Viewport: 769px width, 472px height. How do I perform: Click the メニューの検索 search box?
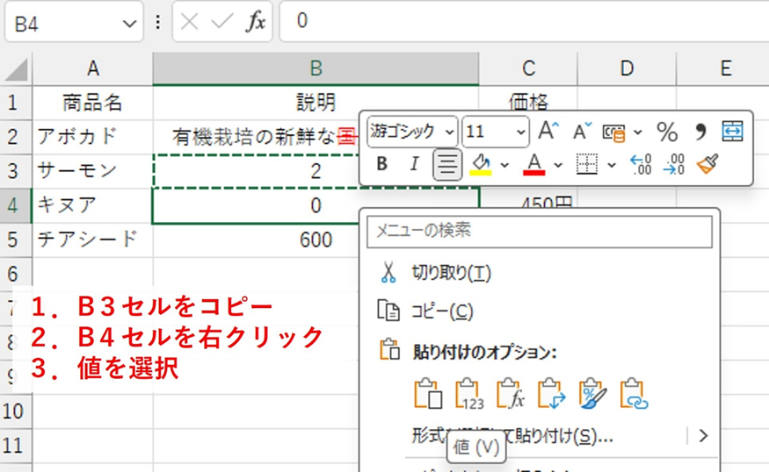coord(540,231)
